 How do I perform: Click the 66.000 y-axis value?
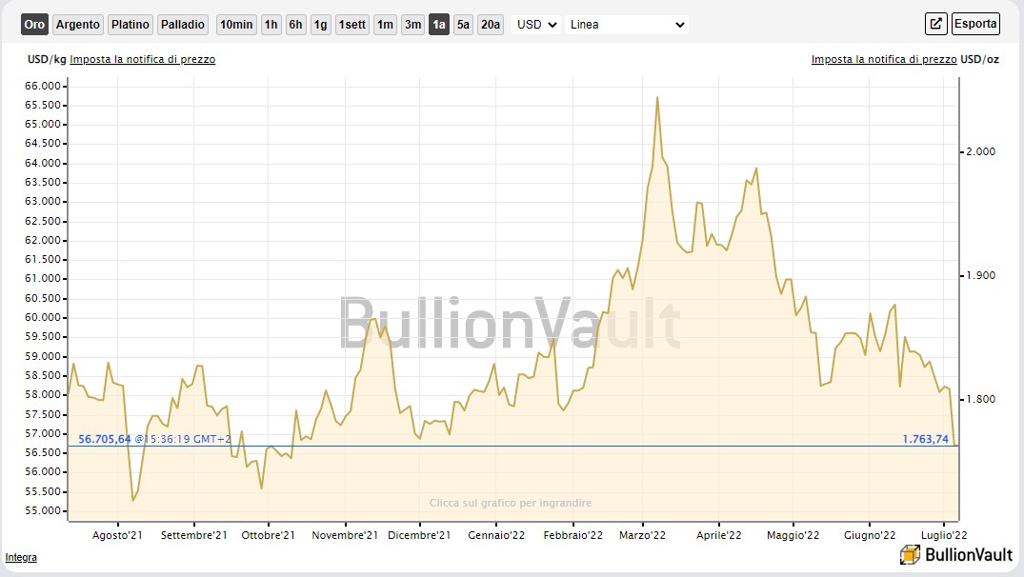(43, 86)
